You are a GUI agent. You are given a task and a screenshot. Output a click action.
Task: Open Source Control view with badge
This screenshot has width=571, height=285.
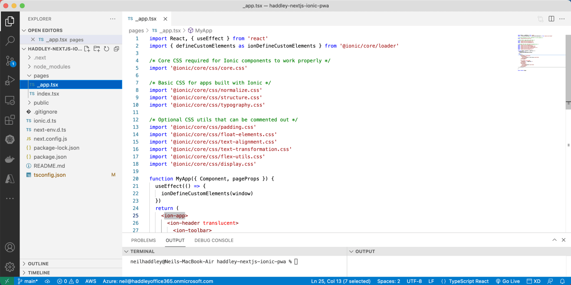pos(10,61)
